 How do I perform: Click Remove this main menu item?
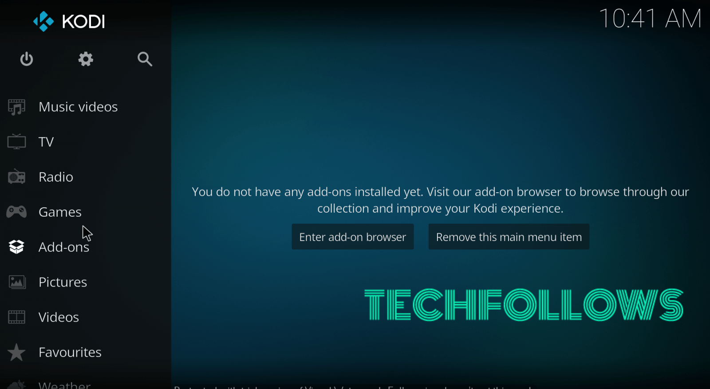tap(509, 237)
